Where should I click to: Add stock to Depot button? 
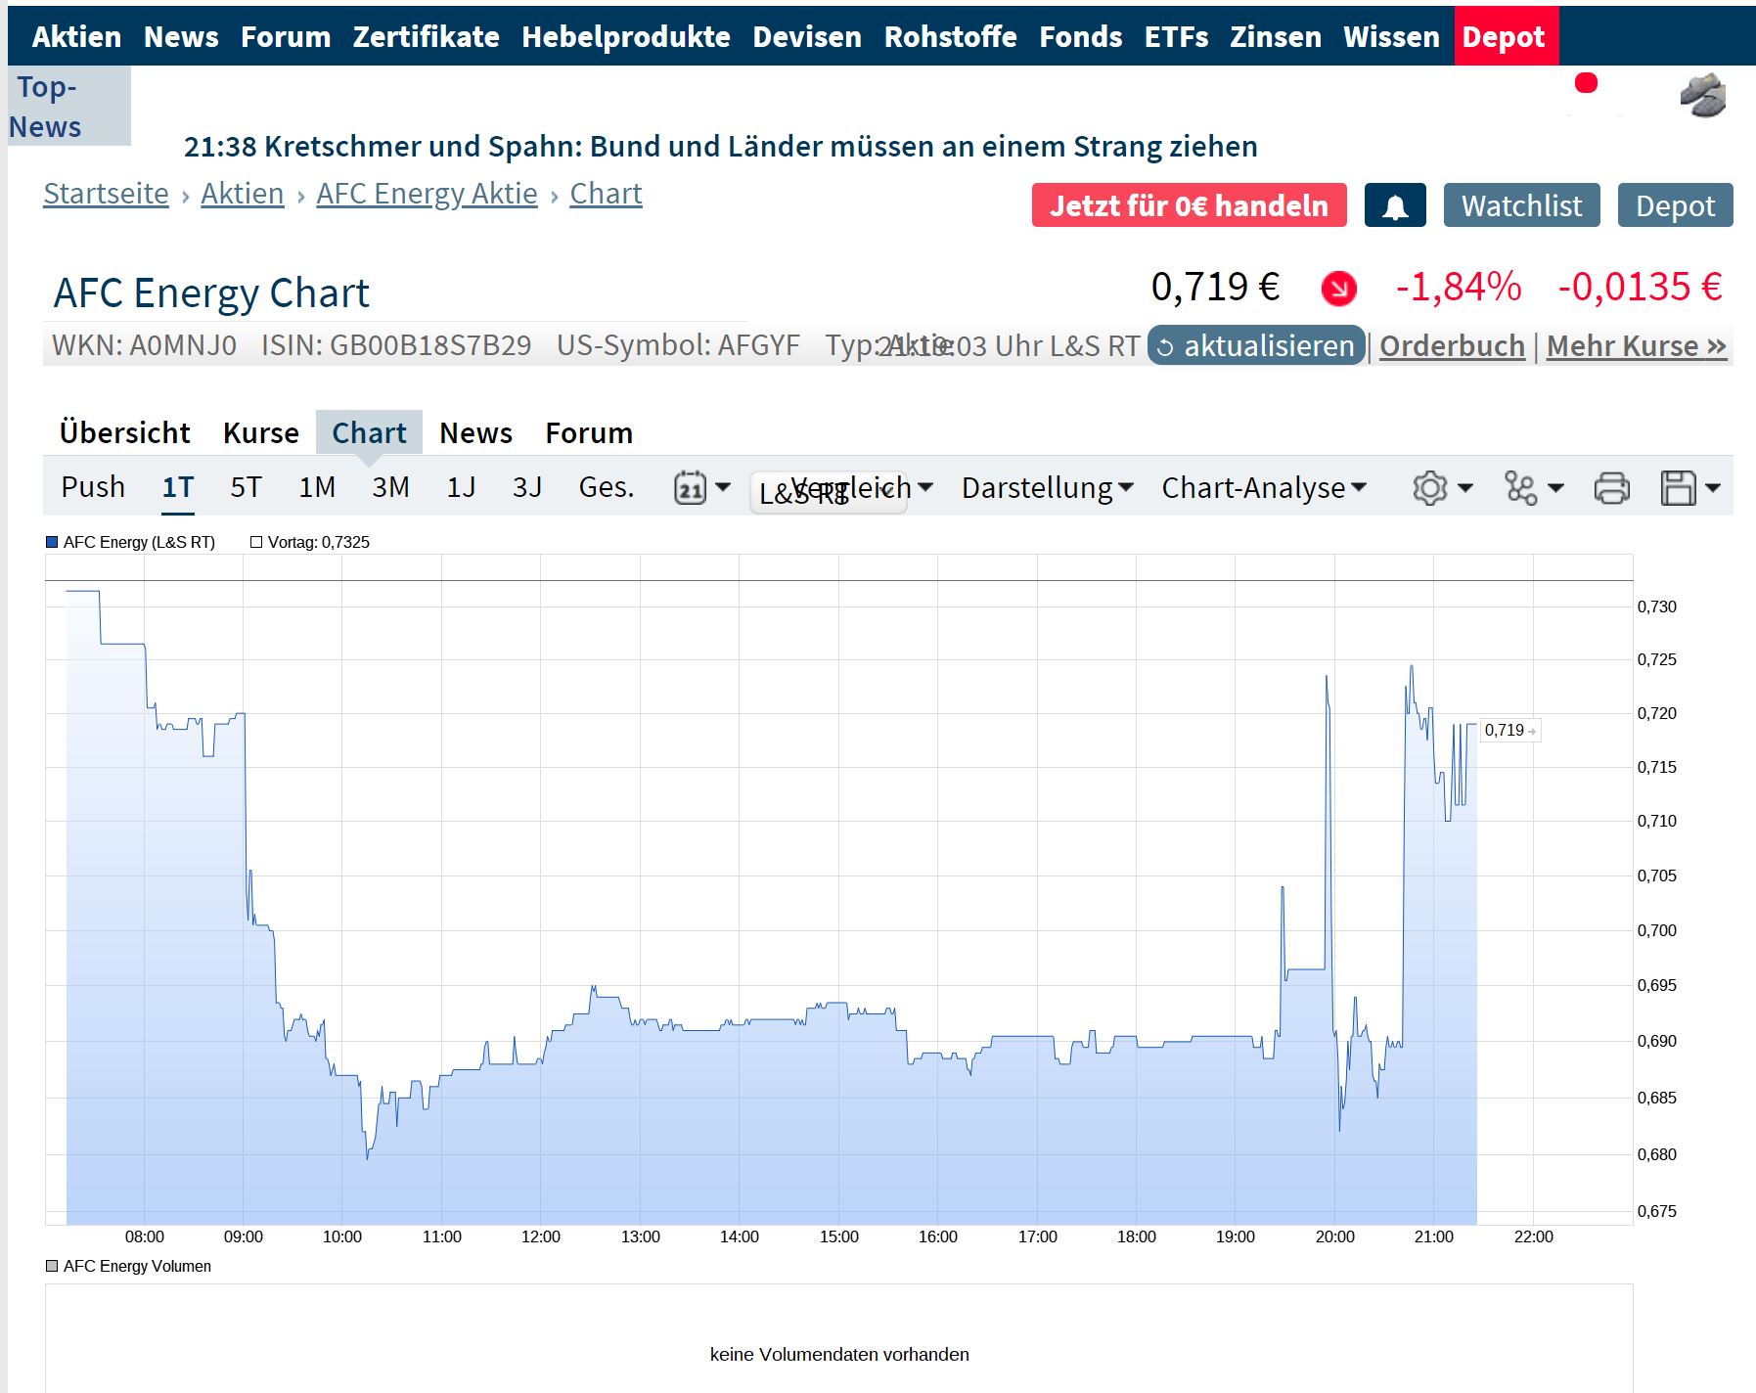click(1676, 205)
